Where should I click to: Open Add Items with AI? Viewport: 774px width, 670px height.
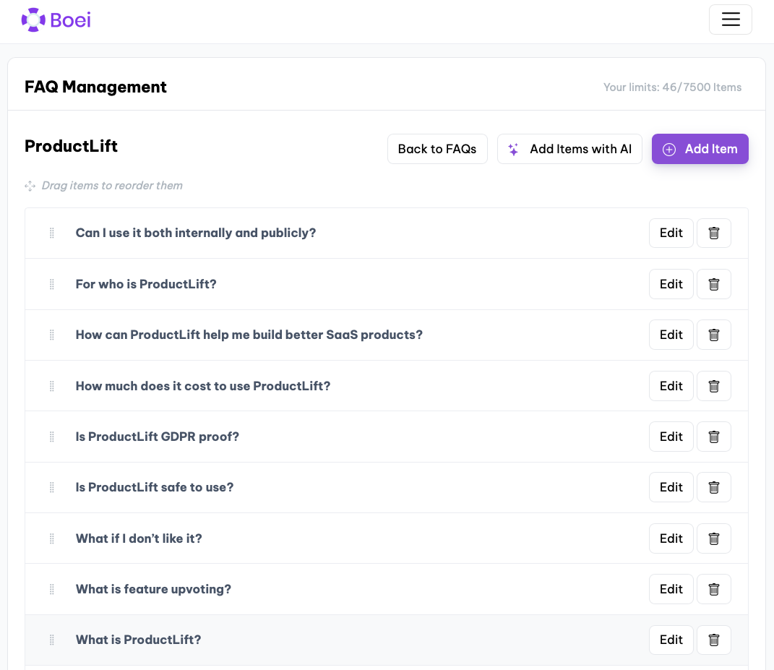569,149
